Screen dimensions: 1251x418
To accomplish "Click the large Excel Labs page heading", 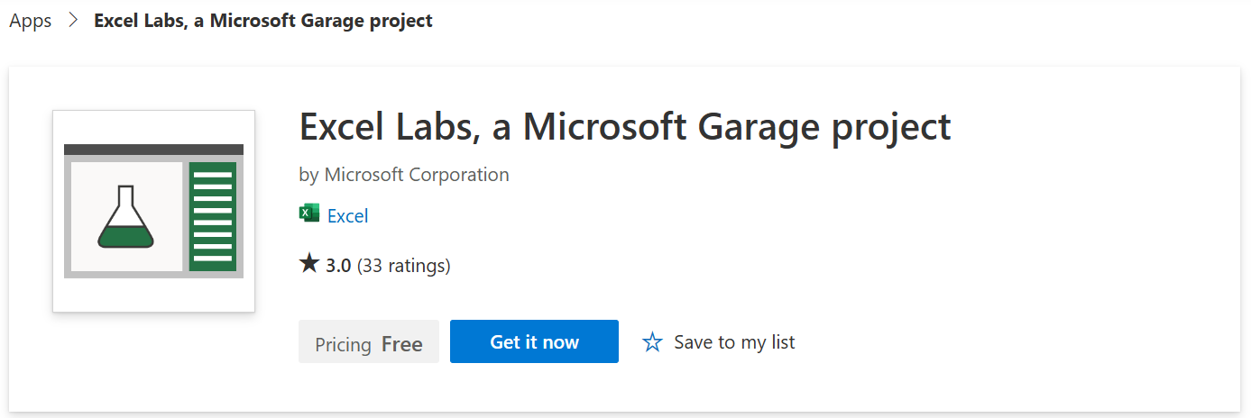I will click(x=625, y=128).
